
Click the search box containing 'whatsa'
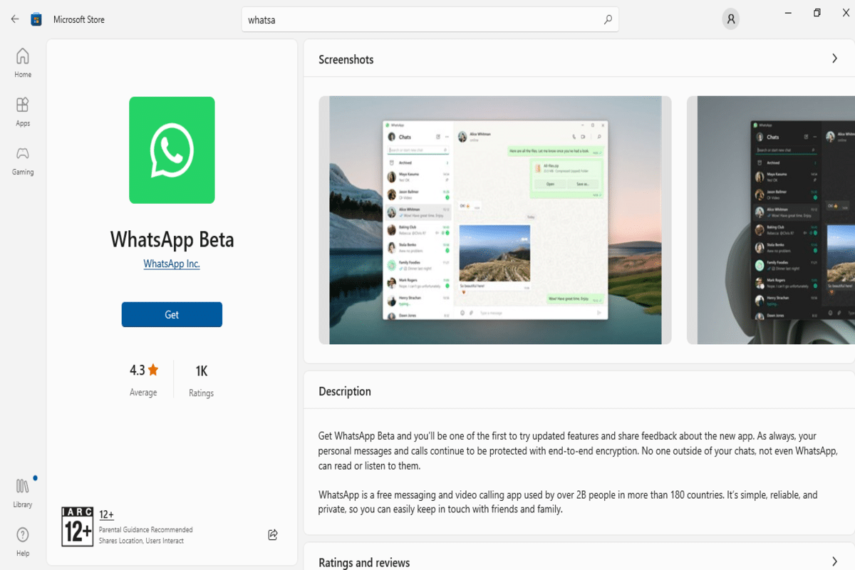point(430,20)
